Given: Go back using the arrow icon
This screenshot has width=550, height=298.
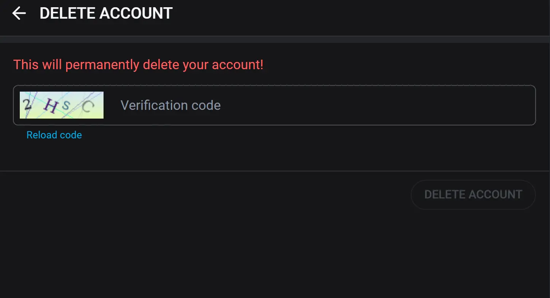Looking at the screenshot, I should [x=19, y=13].
